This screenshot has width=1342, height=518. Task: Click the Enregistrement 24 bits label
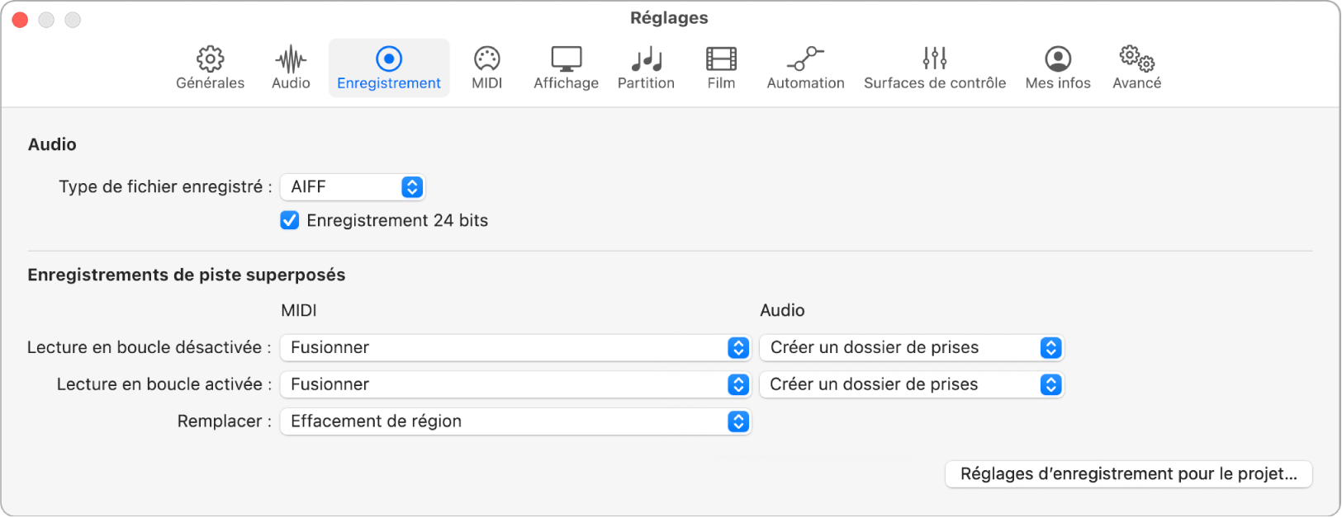tap(397, 220)
